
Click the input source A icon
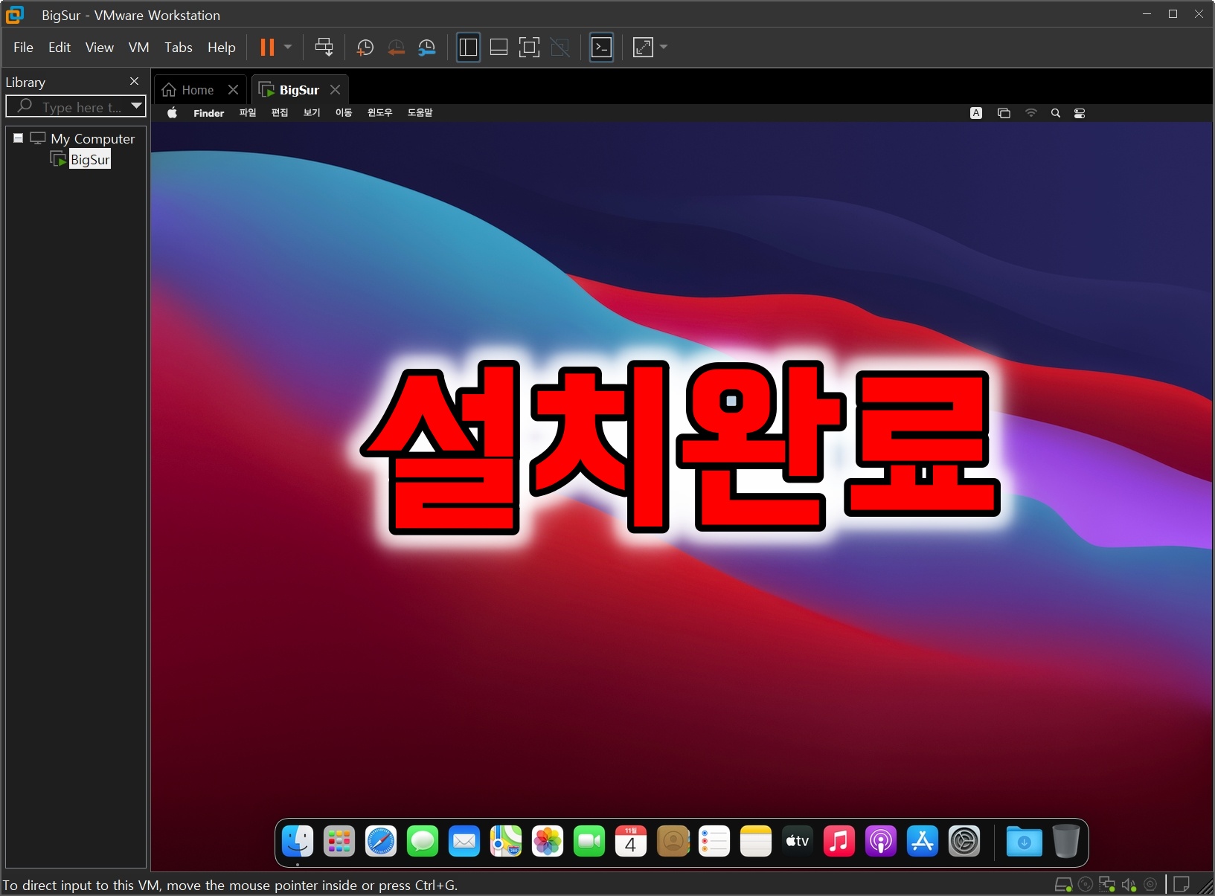pos(976,113)
